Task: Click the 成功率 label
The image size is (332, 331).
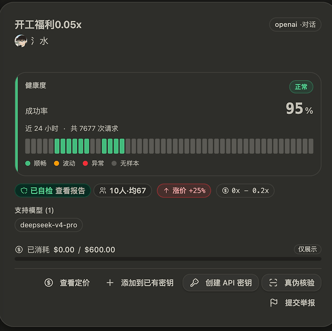Action: (36, 111)
